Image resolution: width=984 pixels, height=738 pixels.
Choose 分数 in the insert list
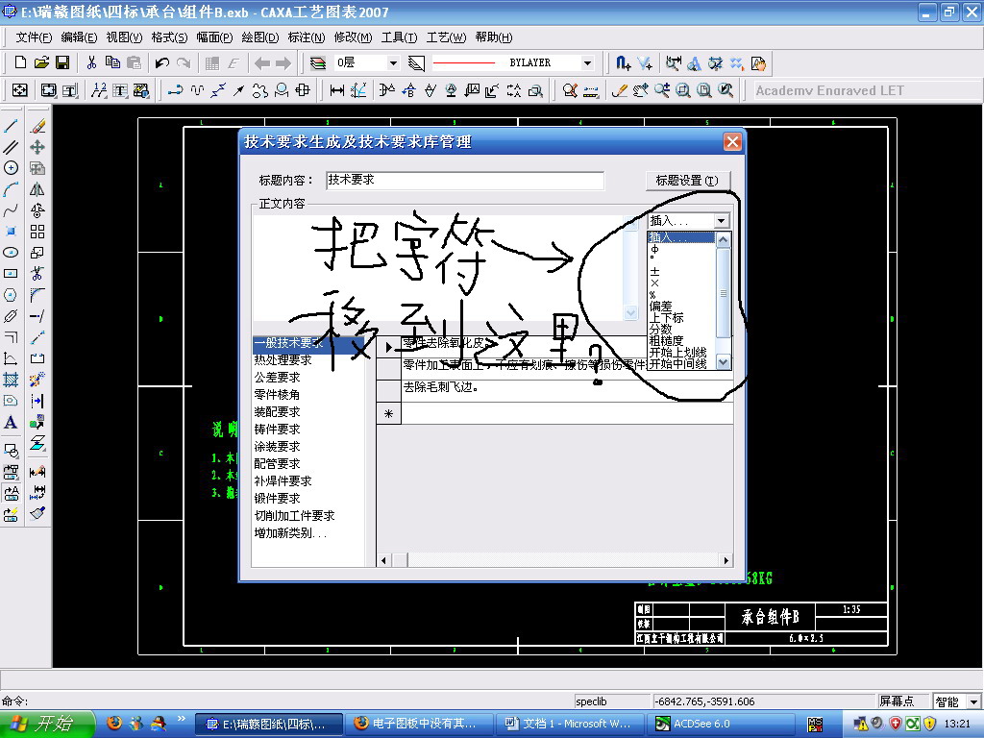pyautogui.click(x=661, y=330)
